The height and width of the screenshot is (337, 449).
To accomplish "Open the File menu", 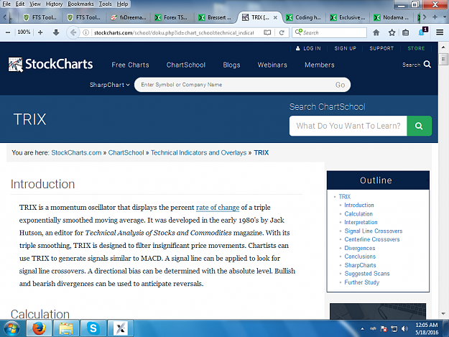I will (x=6, y=4).
